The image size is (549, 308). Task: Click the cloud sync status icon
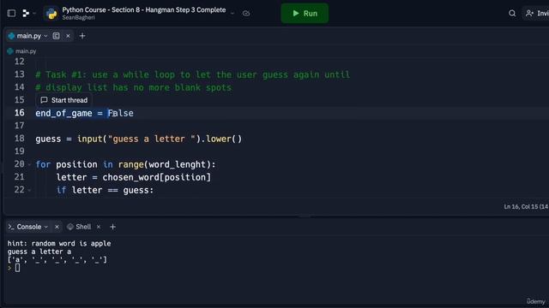pyautogui.click(x=246, y=14)
